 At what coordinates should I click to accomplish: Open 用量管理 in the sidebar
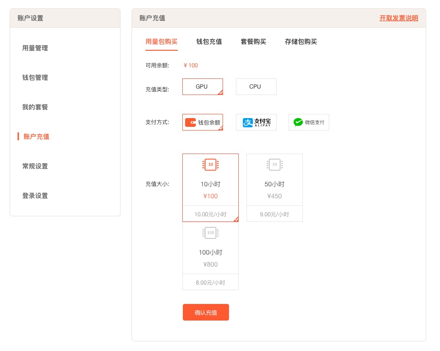pyautogui.click(x=35, y=48)
